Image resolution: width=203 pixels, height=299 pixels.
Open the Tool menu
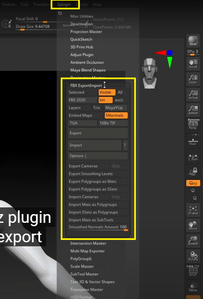[24, 4]
